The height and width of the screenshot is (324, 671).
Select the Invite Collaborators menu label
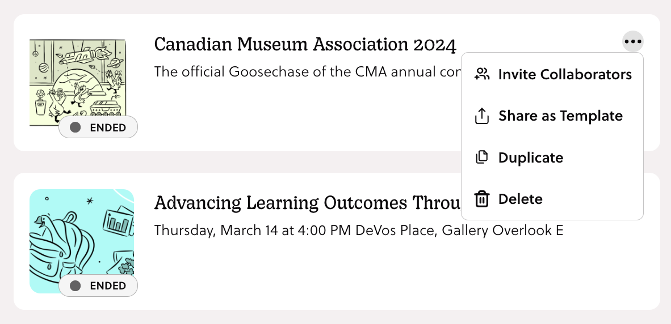tap(565, 74)
